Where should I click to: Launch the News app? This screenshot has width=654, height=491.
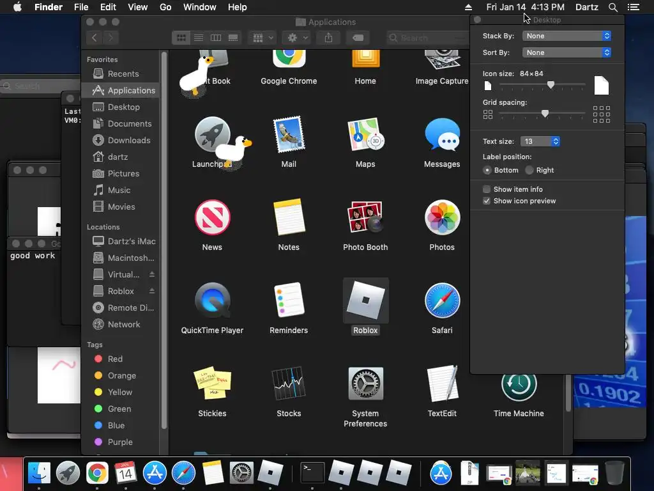pos(212,217)
